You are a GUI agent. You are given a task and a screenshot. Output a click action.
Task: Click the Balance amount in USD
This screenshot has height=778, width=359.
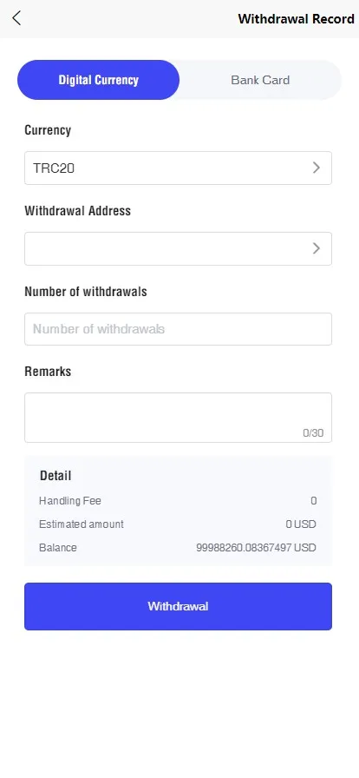click(x=256, y=548)
